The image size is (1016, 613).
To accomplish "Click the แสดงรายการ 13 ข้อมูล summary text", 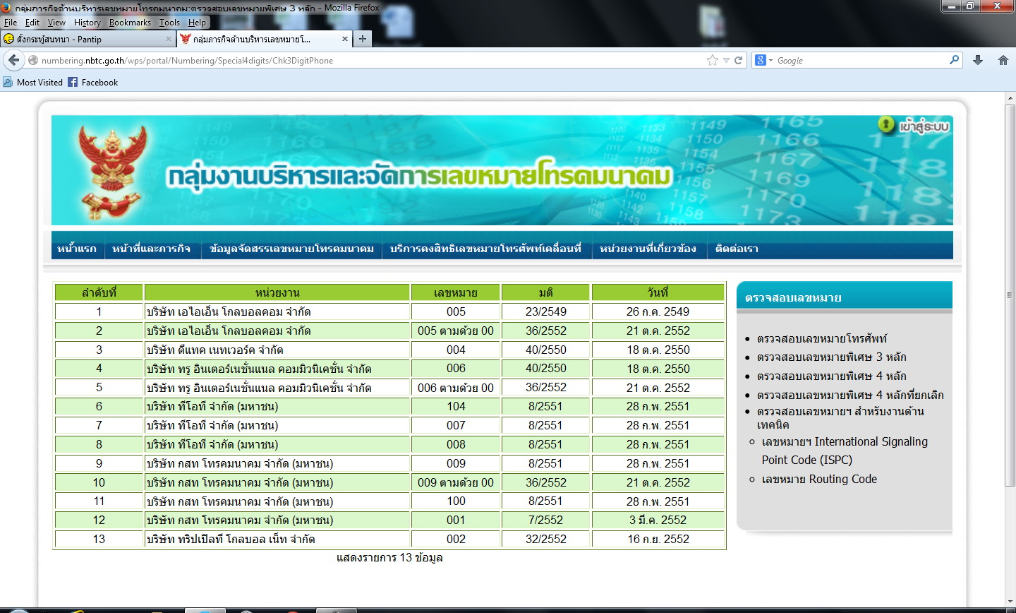I will coord(389,558).
